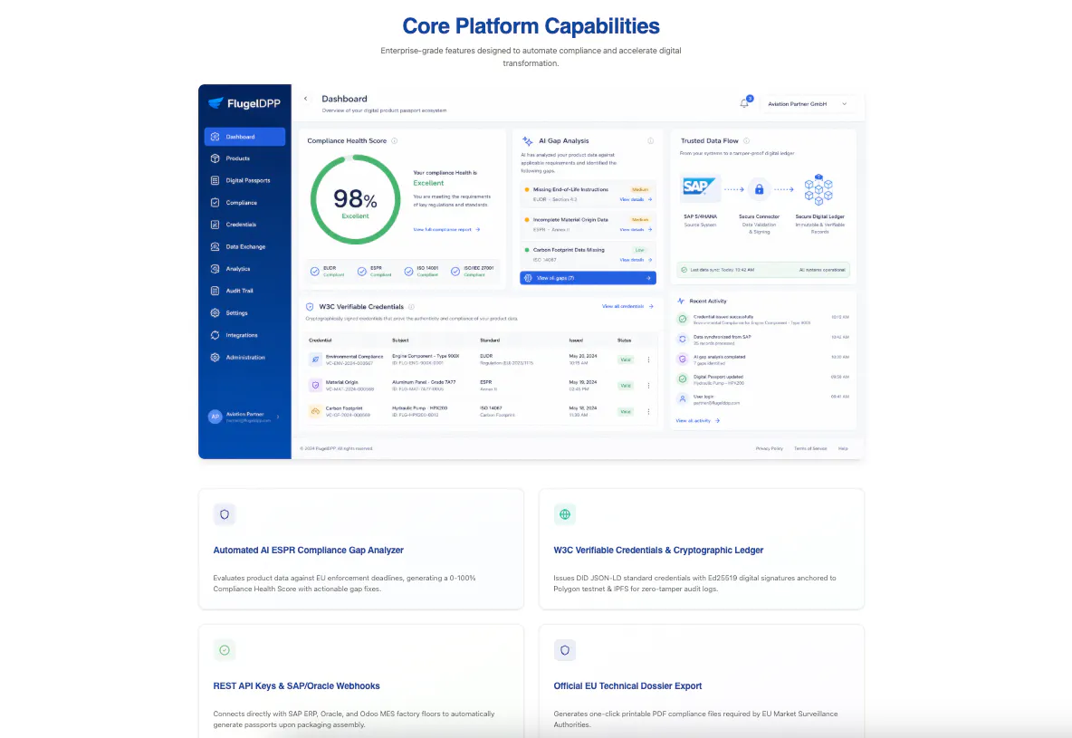Click the SAP S/4HANA logo tile
The width and height of the screenshot is (1072, 738).
point(700,187)
